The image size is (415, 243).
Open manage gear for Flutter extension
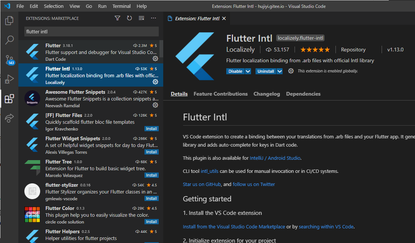click(x=155, y=58)
